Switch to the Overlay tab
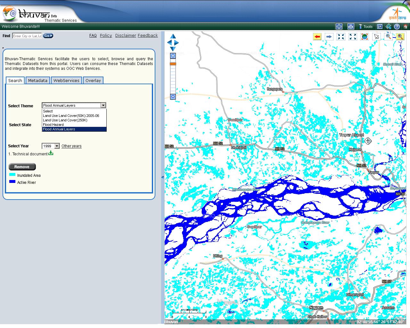Viewport: 410px width, 328px height. tap(93, 80)
